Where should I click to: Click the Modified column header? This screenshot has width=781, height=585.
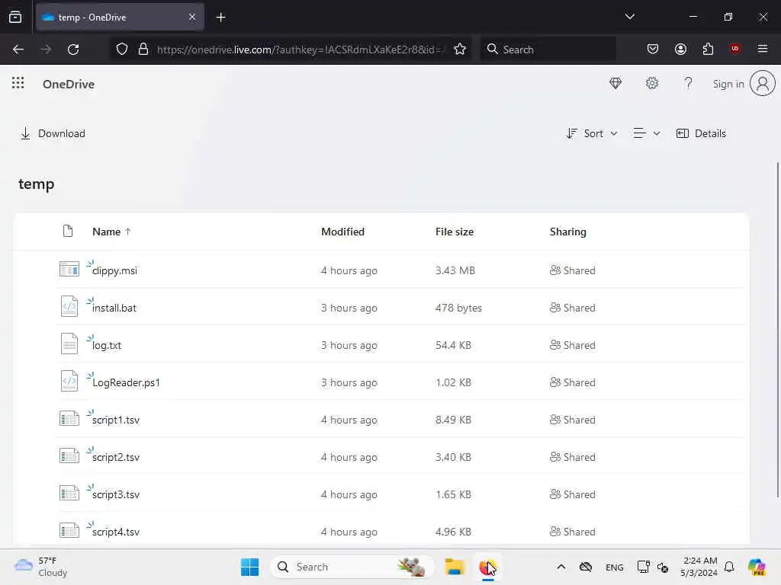pyautogui.click(x=342, y=232)
